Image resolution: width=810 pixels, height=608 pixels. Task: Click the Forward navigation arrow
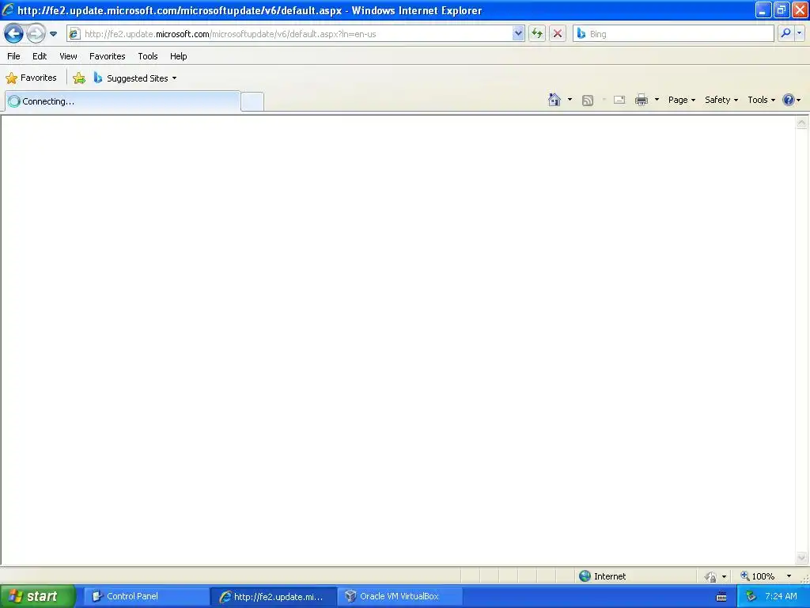point(36,33)
